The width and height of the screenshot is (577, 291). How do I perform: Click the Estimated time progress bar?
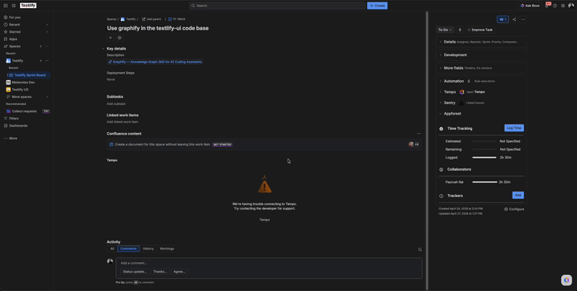click(x=484, y=141)
